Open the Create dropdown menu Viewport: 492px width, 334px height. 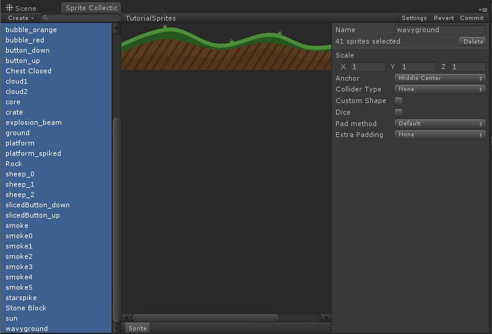20,18
